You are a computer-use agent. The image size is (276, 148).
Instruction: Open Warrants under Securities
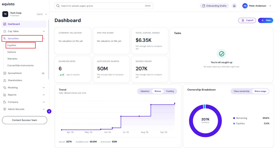12,59
